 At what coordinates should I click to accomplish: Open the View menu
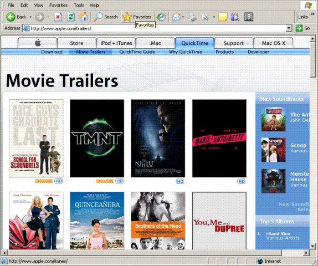coord(39,5)
